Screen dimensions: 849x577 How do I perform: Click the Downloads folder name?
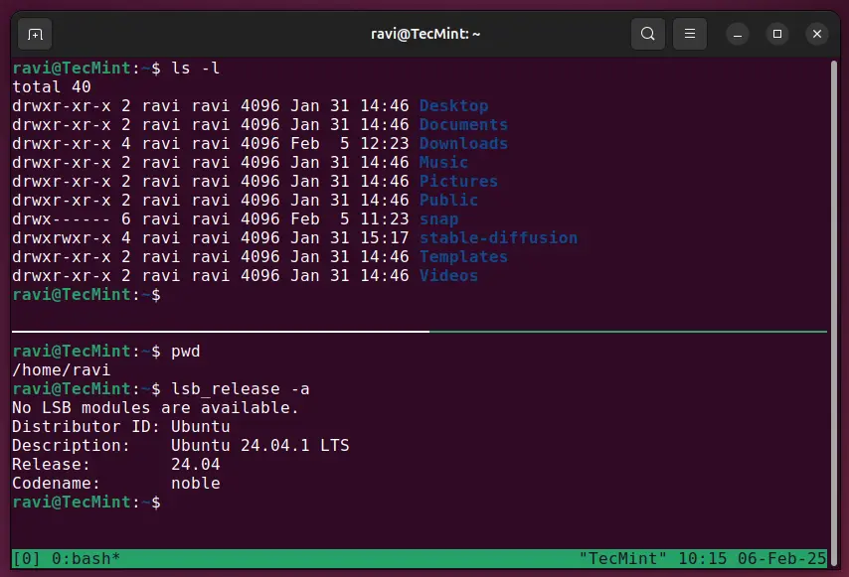click(463, 143)
